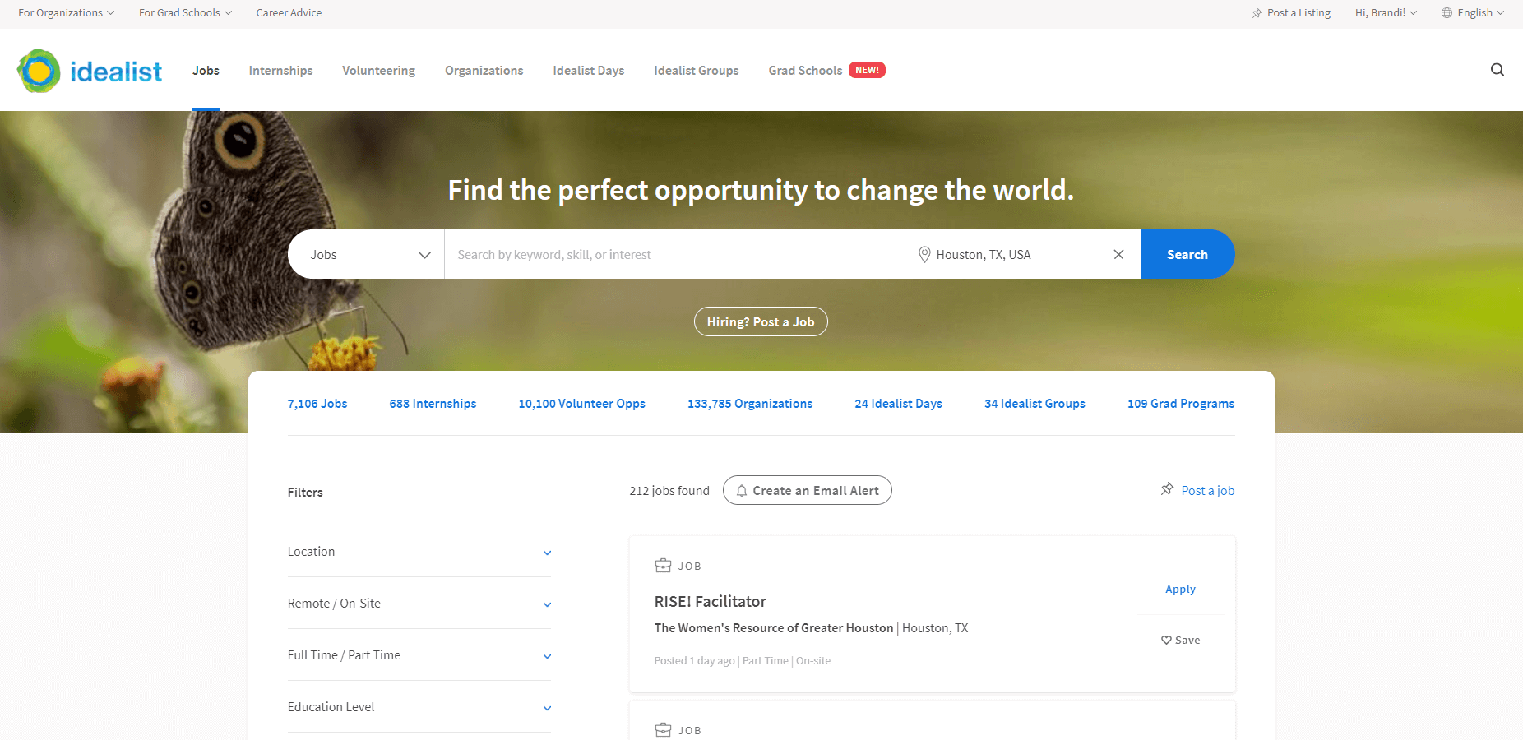Viewport: 1523px width, 740px height.
Task: Open 34 Idealist Groups link
Action: coord(1035,404)
